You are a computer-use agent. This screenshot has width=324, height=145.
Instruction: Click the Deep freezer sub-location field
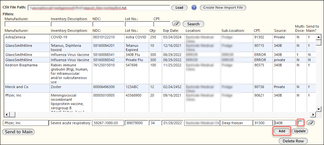[236, 123]
